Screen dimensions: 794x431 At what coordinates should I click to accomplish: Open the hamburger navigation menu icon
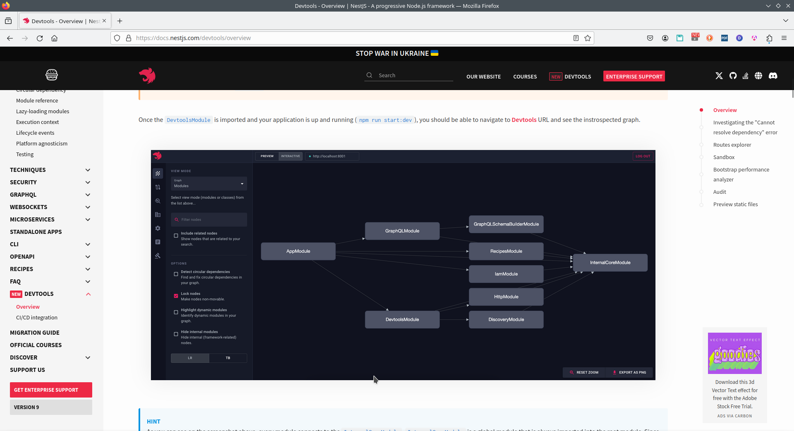point(52,75)
